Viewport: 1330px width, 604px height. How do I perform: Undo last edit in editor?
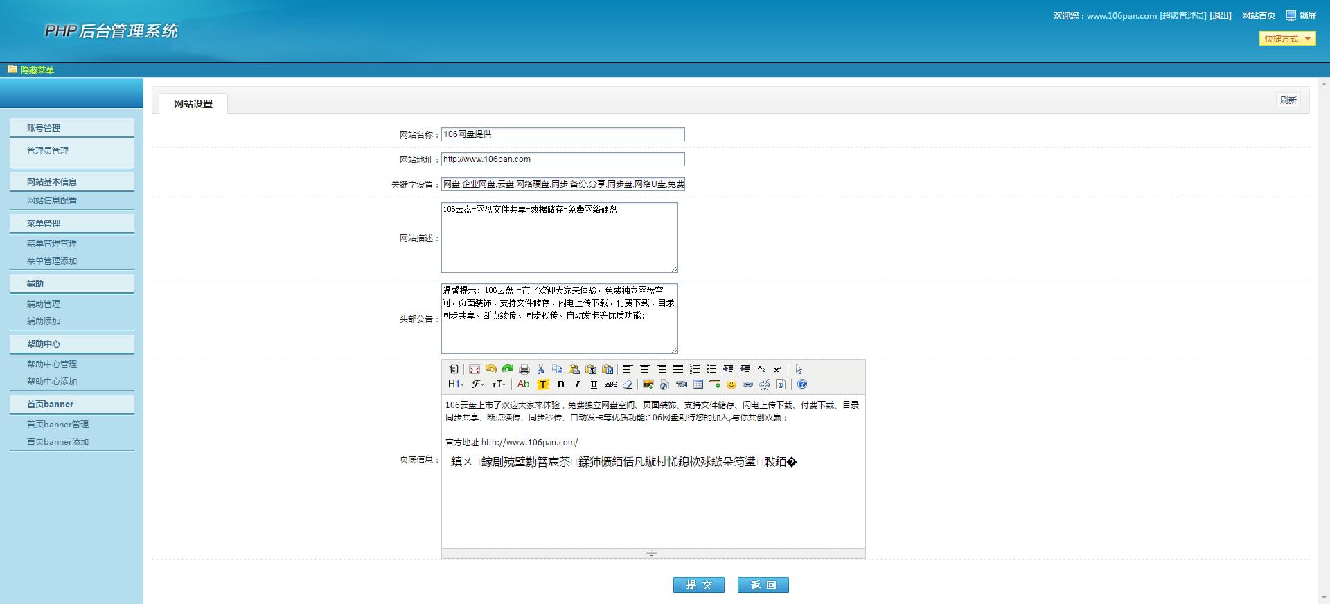pos(491,369)
